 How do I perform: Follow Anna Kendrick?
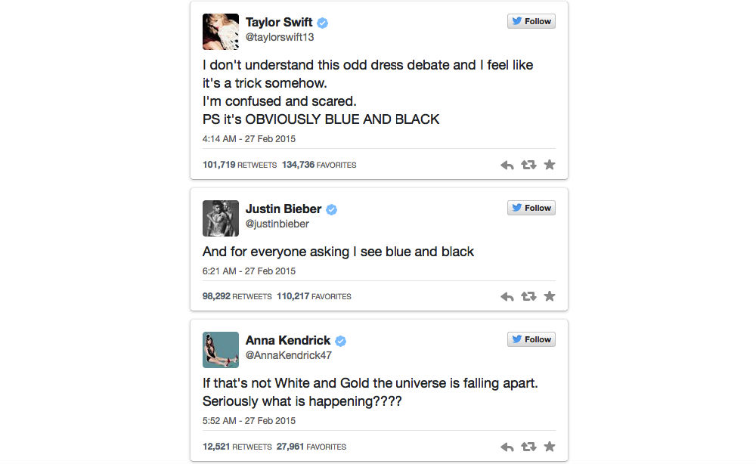pyautogui.click(x=531, y=339)
